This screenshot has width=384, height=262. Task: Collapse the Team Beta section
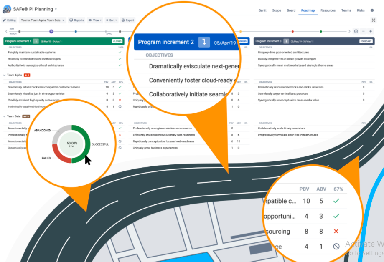click(4, 116)
